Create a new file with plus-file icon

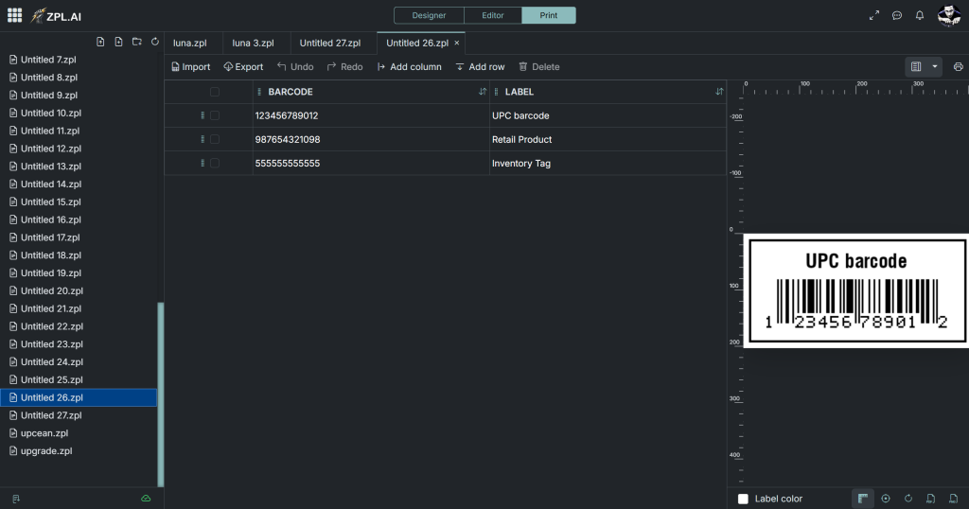[x=118, y=42]
